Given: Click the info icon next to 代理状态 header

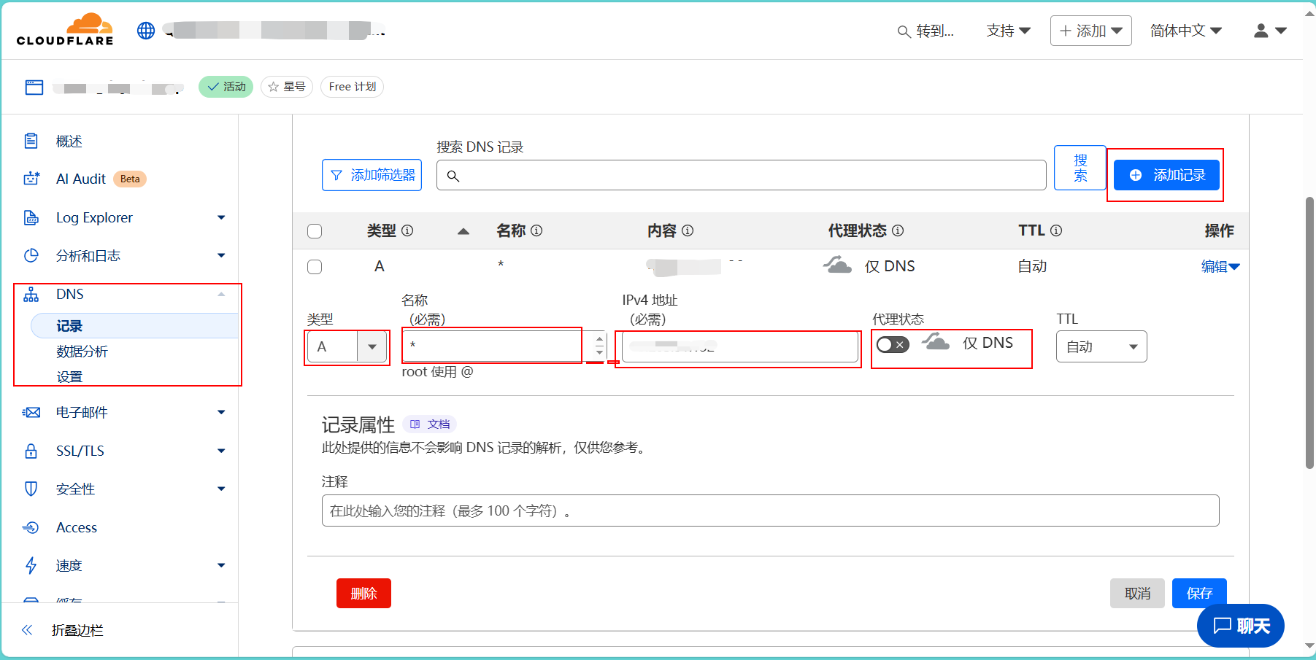Looking at the screenshot, I should pos(898,230).
